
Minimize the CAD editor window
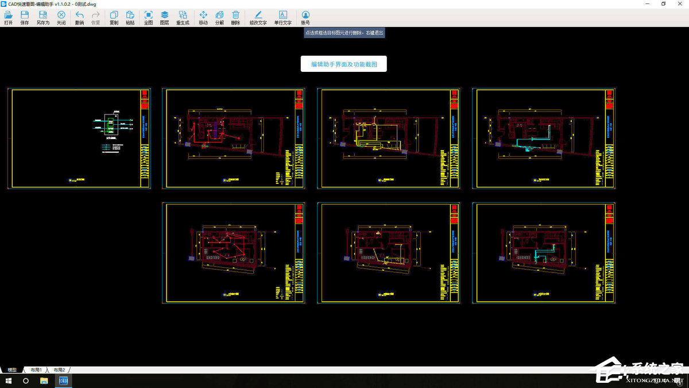coord(648,4)
